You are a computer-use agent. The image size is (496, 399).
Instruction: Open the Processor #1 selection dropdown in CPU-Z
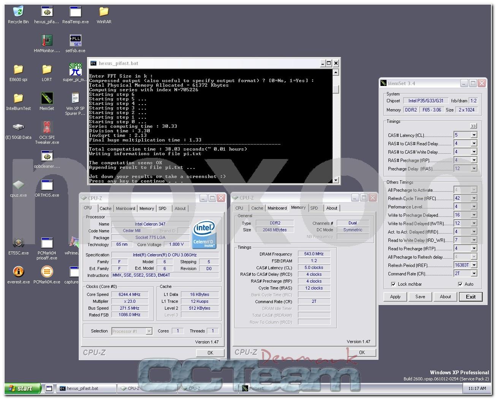[149, 331]
